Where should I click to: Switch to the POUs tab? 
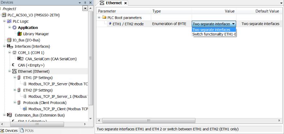tap(27, 131)
